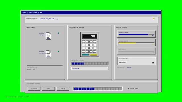Click the Profit Calculator 98 title bar
Screen dimensions: 182x102
tap(91, 12)
